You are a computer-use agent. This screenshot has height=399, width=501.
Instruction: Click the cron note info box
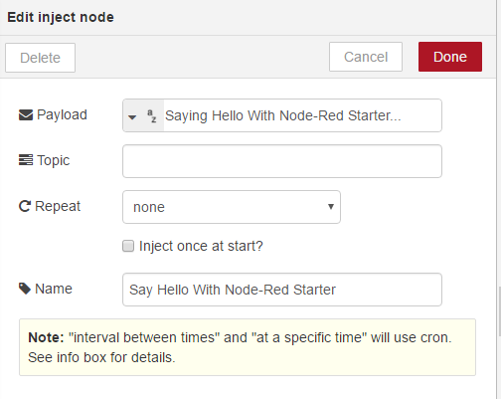tap(248, 347)
